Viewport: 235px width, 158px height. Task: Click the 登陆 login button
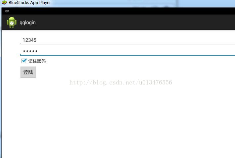click(x=28, y=72)
